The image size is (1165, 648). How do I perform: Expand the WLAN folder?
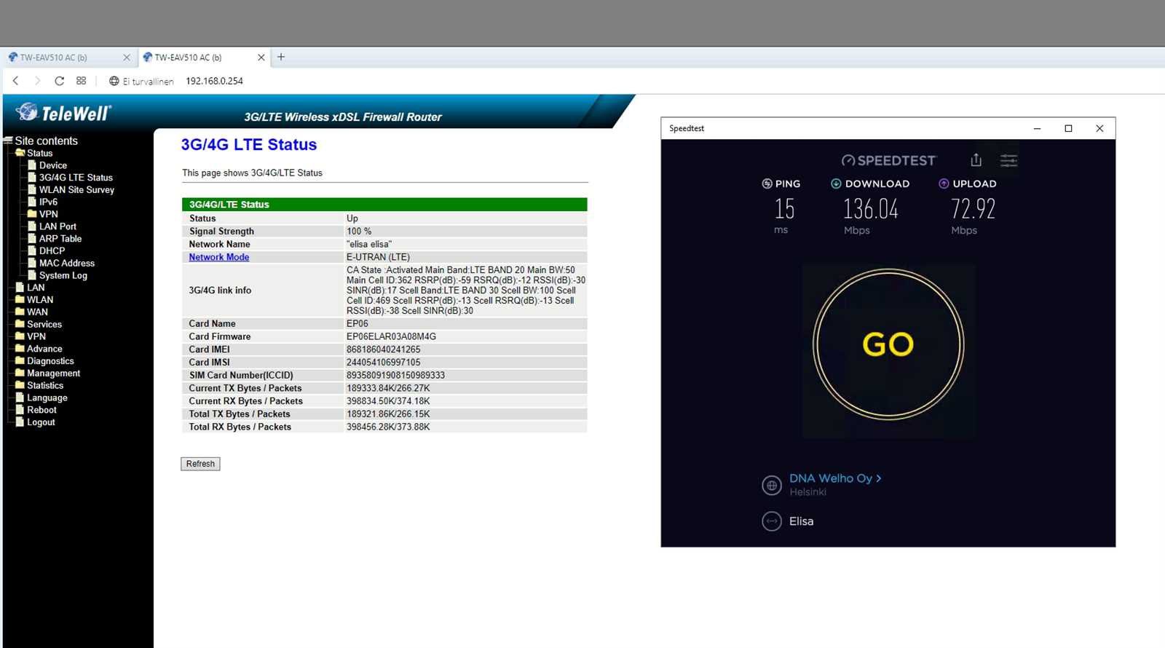click(40, 300)
